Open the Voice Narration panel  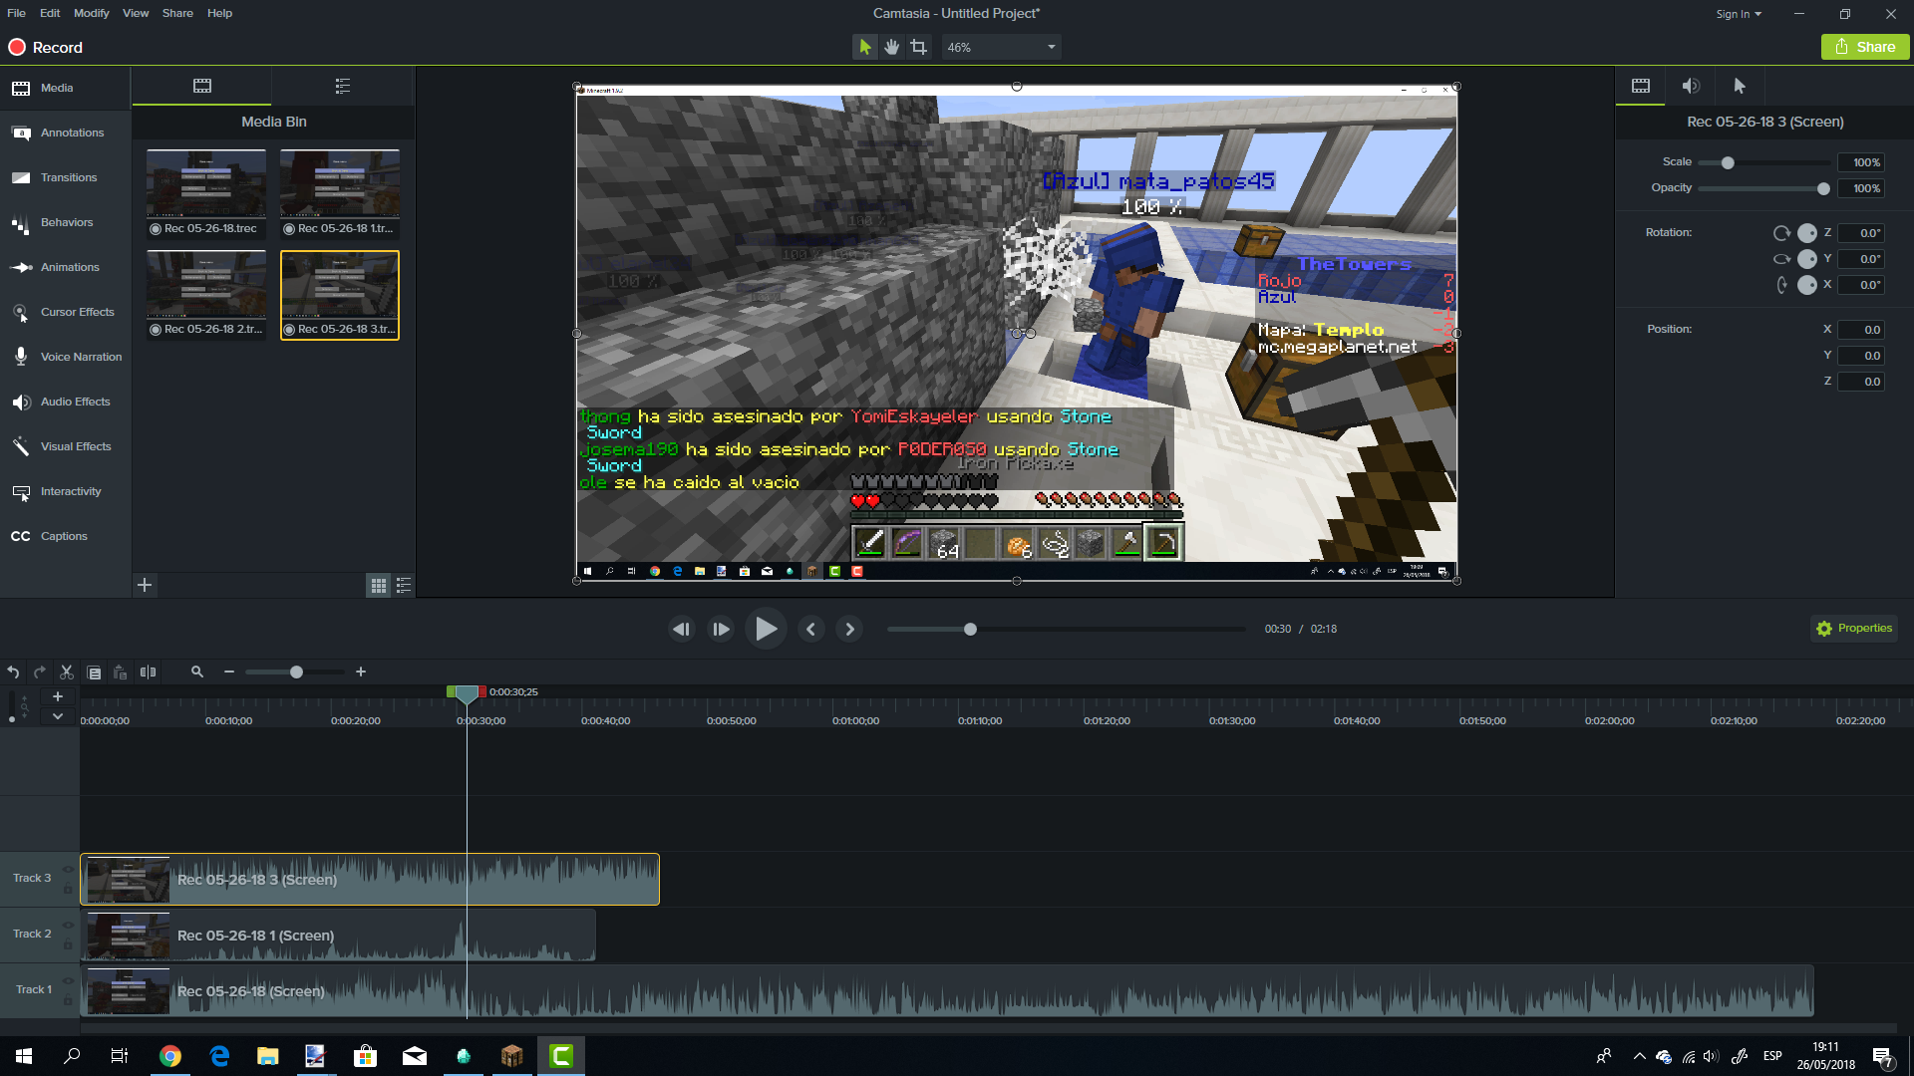65,357
